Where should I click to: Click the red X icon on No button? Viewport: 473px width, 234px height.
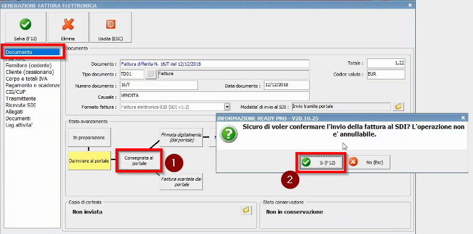353,162
